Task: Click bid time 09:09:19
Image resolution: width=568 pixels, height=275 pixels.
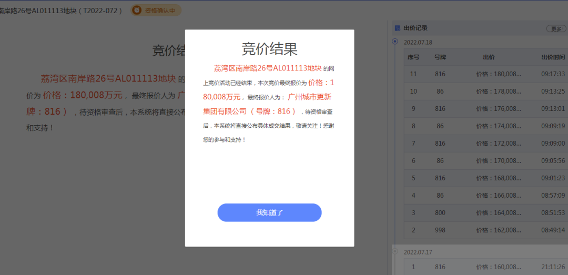Action: pos(553,126)
